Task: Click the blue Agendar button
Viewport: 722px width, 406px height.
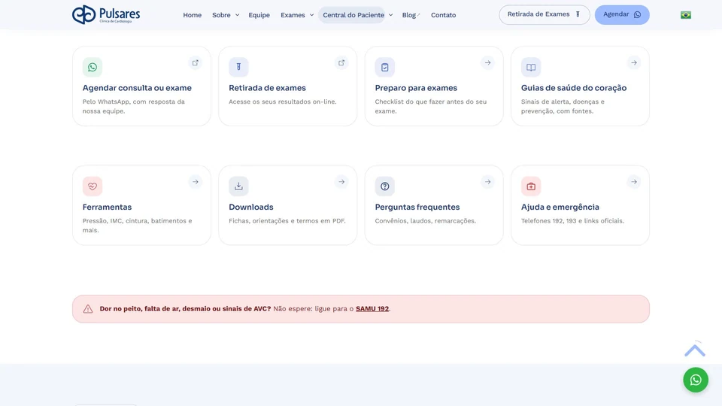Action: 622,15
